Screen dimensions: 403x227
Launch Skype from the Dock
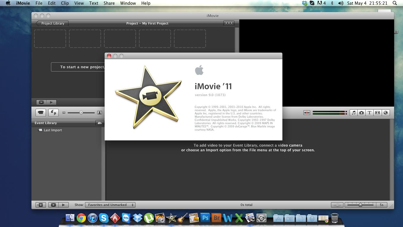click(x=104, y=218)
